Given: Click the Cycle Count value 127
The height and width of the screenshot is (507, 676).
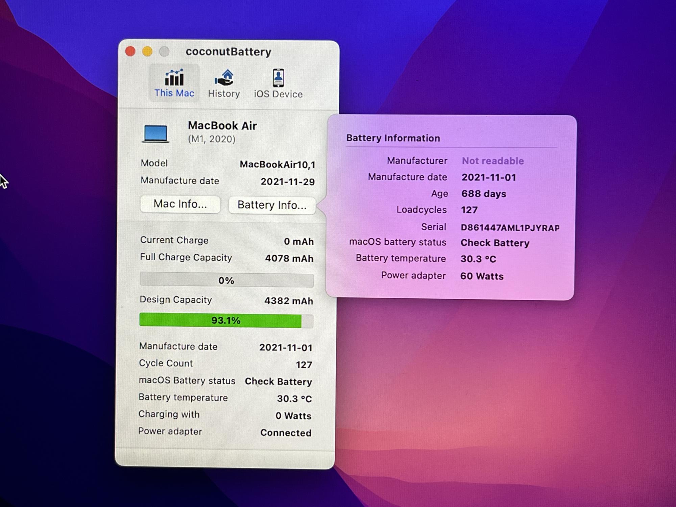Looking at the screenshot, I should (x=304, y=365).
